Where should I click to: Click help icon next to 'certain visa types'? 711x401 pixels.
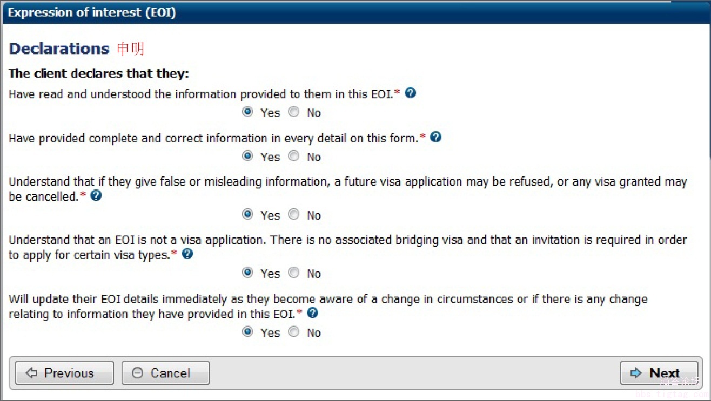pos(187,254)
